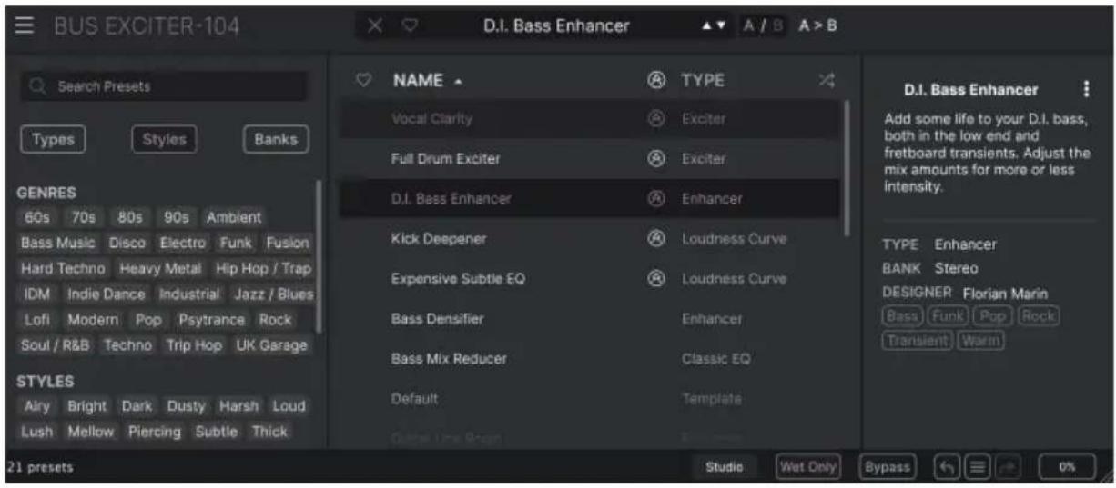Screen dimensions: 1116x488
Task: Filter by the Dusty style tag
Action: pyautogui.click(x=187, y=406)
